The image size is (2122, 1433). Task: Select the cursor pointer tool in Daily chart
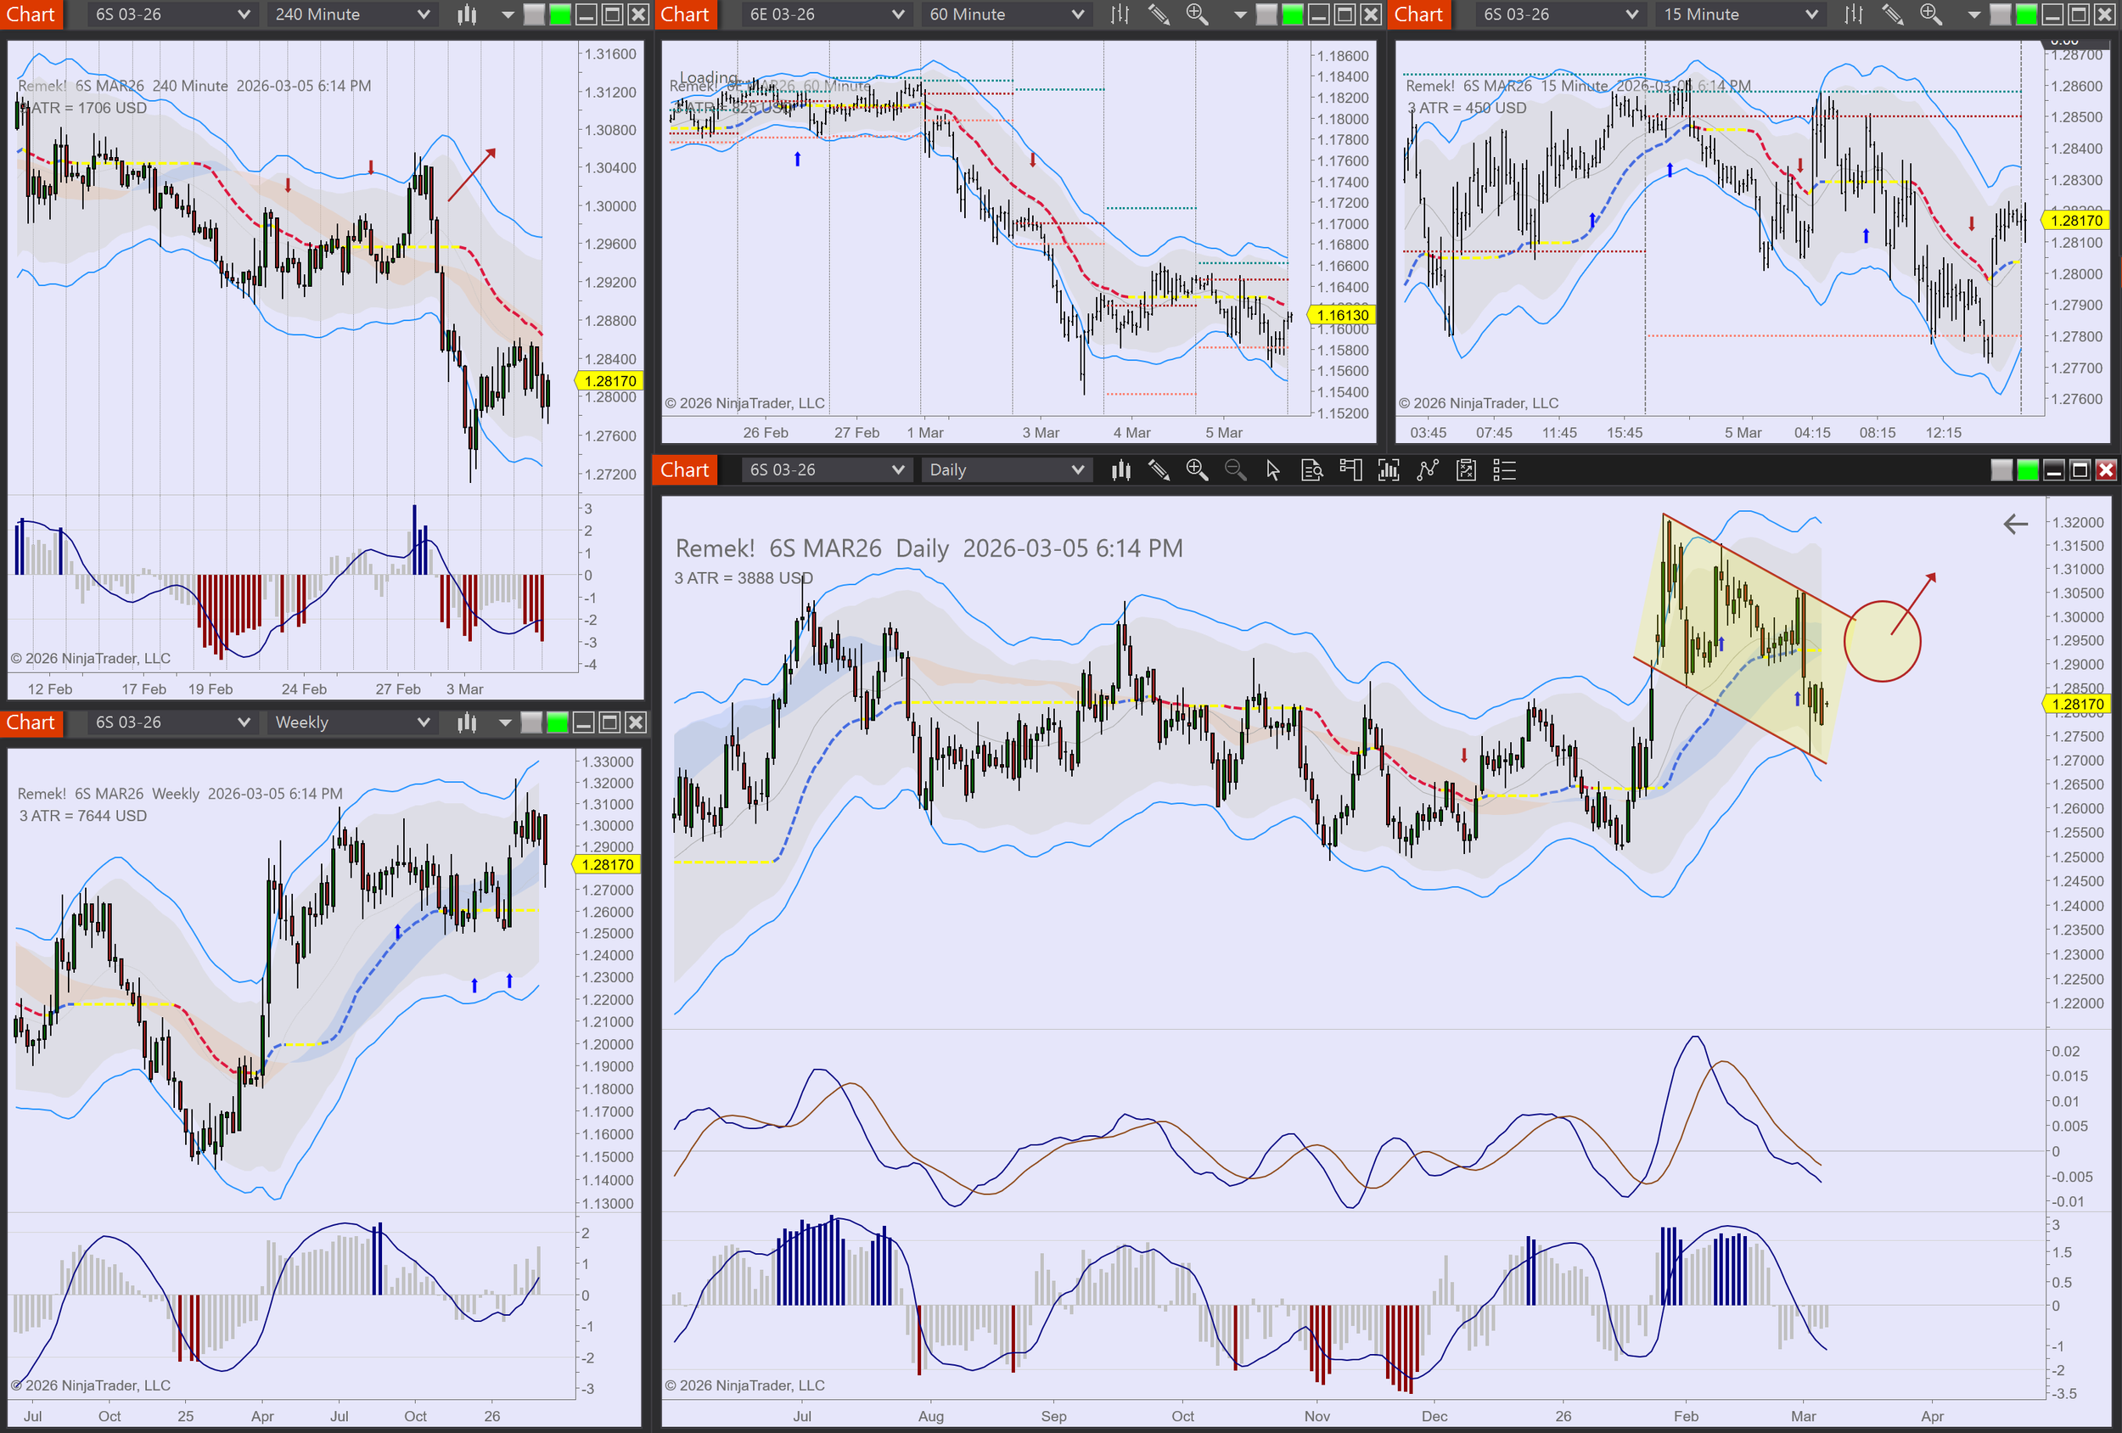coord(1273,470)
